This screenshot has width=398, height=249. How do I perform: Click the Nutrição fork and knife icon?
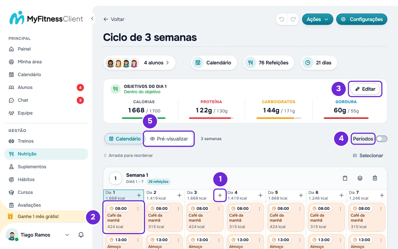pyautogui.click(x=11, y=154)
